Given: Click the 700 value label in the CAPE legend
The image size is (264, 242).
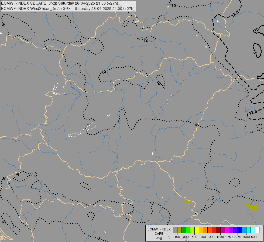Looking at the screenshot, I should pos(203,237).
